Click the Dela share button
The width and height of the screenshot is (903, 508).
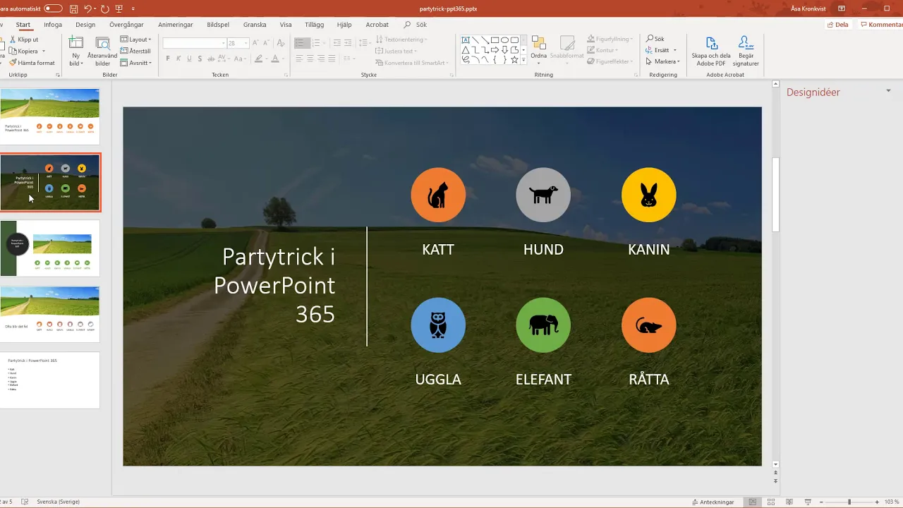click(x=837, y=25)
